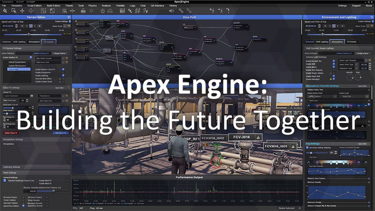Click the four-way move tool icon
The height and width of the screenshot is (211, 375).
point(22,11)
